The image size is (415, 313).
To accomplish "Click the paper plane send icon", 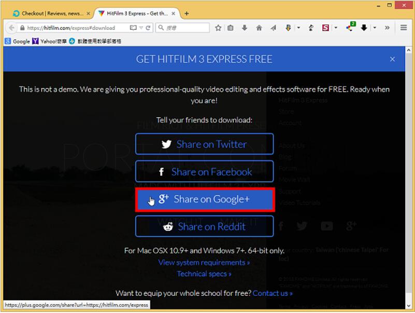I will pos(274,28).
